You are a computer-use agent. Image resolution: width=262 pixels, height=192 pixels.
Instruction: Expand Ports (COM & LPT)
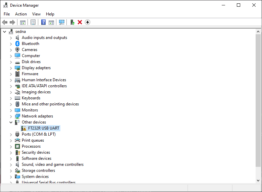click(11, 135)
